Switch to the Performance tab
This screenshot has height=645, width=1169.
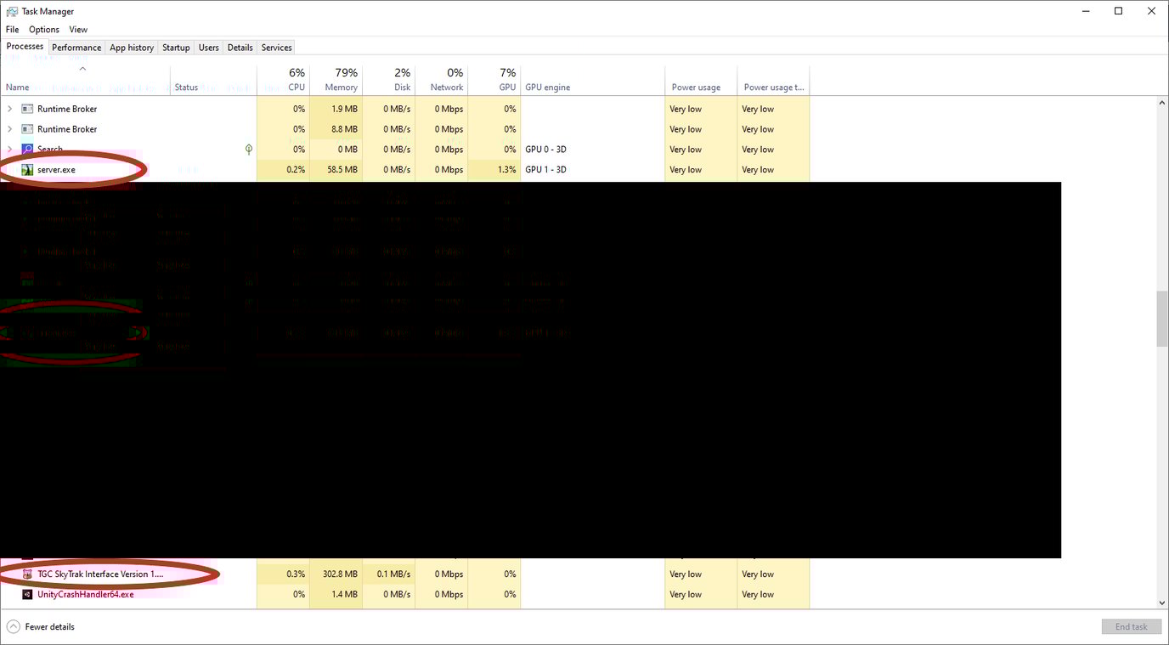(x=76, y=47)
